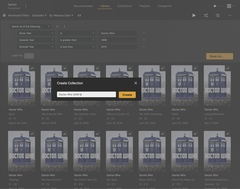Toggle selection of Aliens in London (1)

130,68
